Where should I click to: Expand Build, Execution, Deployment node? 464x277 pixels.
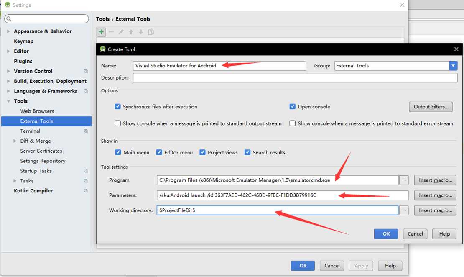click(x=8, y=81)
